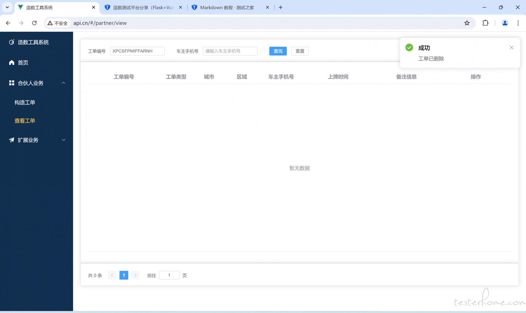Open the browser profile avatar

click(505, 23)
